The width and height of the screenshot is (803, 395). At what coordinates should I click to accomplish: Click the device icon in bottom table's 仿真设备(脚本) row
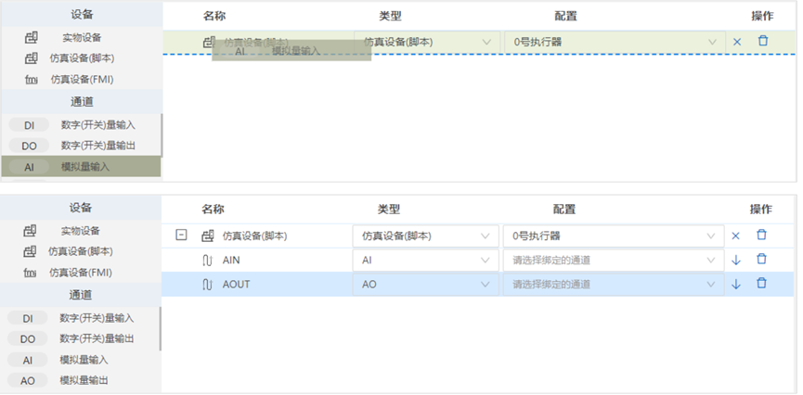tap(207, 236)
